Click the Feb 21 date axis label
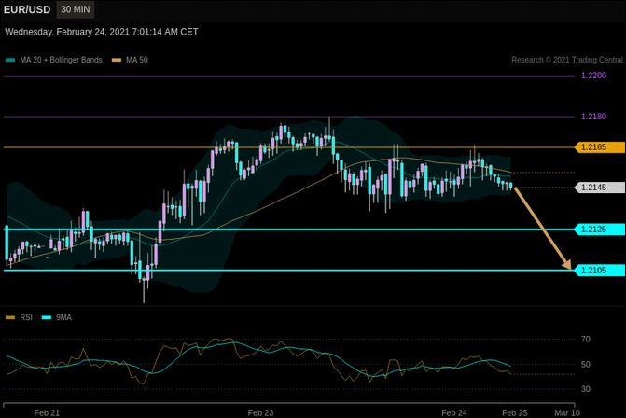 pyautogui.click(x=47, y=412)
